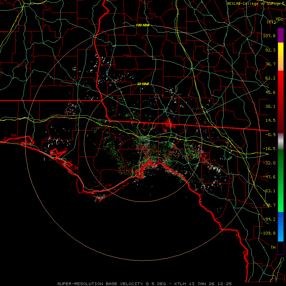The width and height of the screenshot is (286, 286).
Task: Click the red segment of the color bar
Action: [281, 102]
